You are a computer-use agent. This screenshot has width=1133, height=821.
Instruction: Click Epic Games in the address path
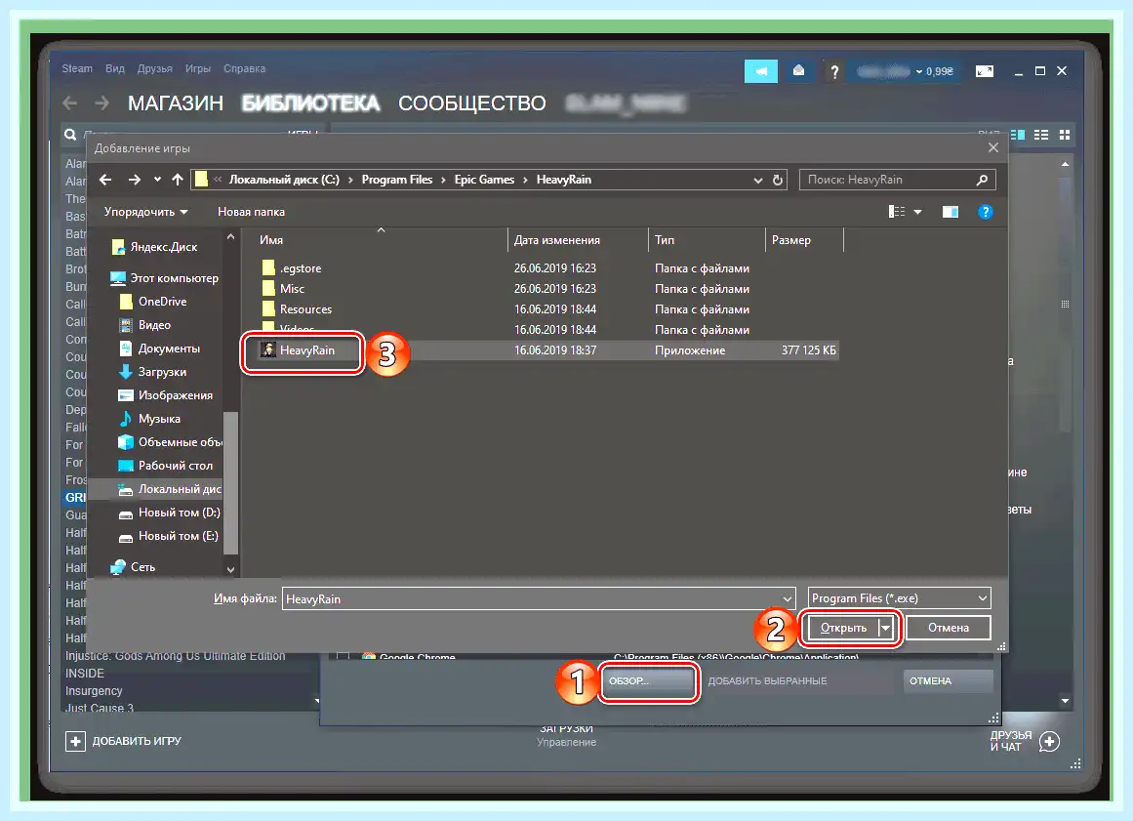(x=484, y=180)
